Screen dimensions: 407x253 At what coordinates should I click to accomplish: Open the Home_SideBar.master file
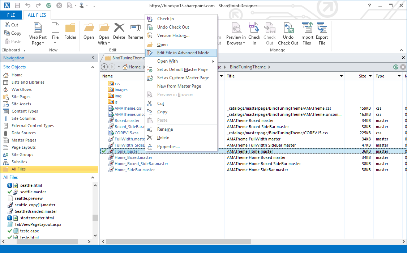[x=135, y=170]
